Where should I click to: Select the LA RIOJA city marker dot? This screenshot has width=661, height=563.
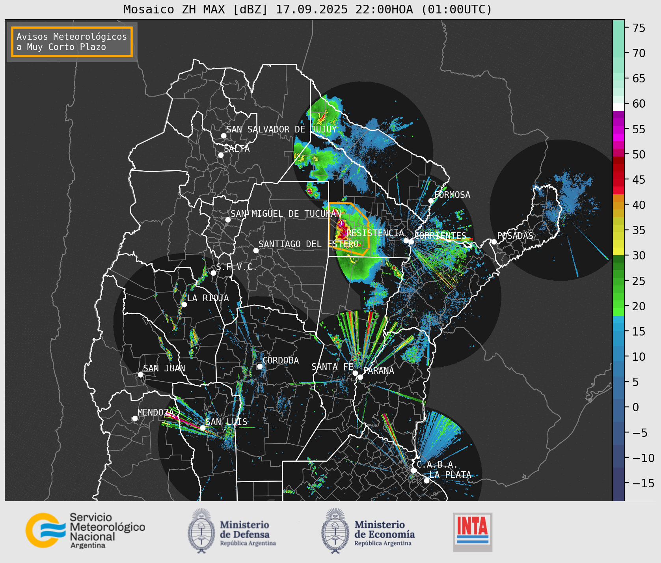[x=184, y=304]
